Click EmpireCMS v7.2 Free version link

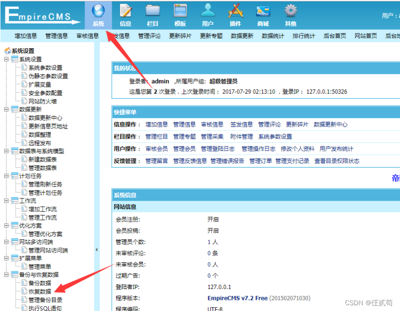tap(238, 298)
